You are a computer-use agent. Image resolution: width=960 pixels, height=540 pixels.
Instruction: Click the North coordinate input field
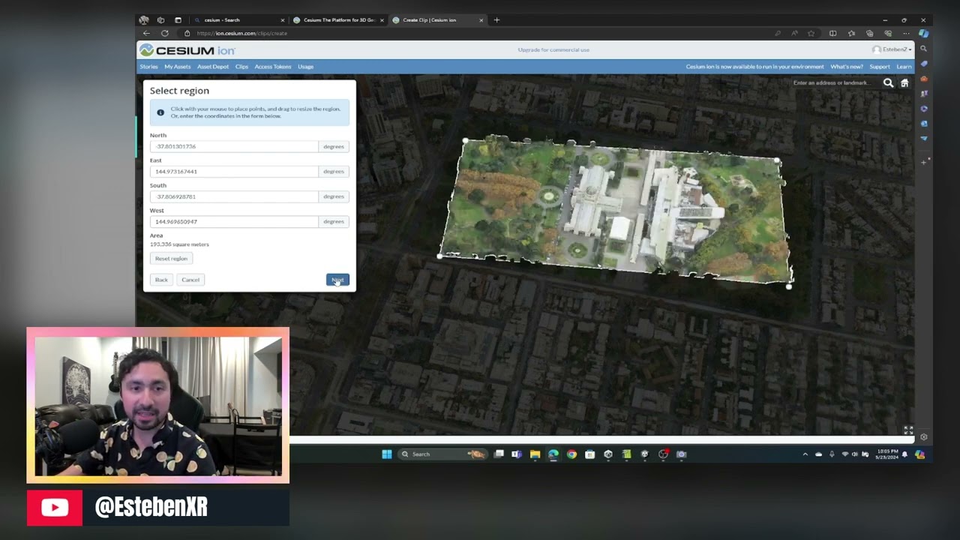point(234,146)
